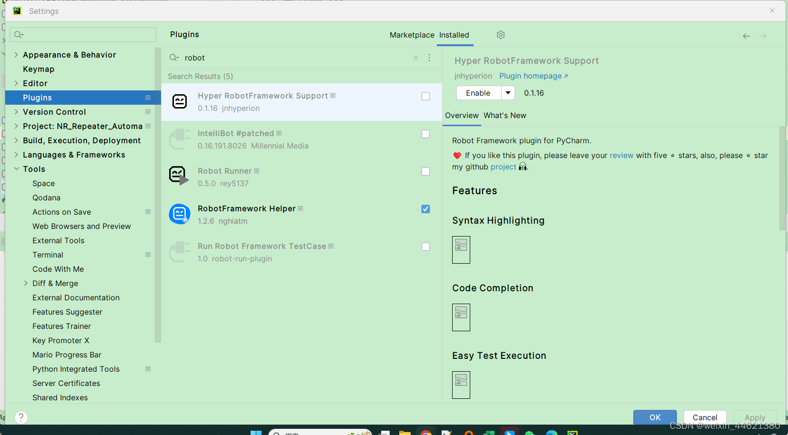Switch to the Marketplace tab
This screenshot has width=788, height=435.
412,35
